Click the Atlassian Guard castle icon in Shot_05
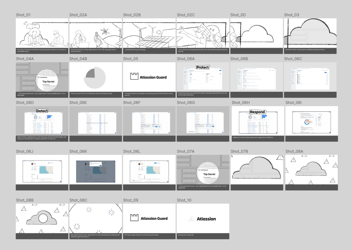The width and height of the screenshot is (352, 250). click(x=134, y=76)
